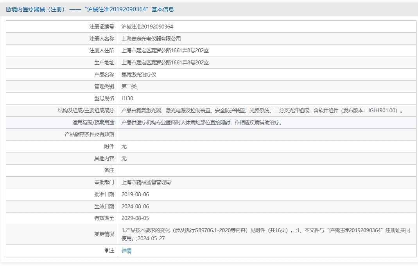Click the document icon beside 境内医疗器械 title
418x266 pixels.
point(8,10)
